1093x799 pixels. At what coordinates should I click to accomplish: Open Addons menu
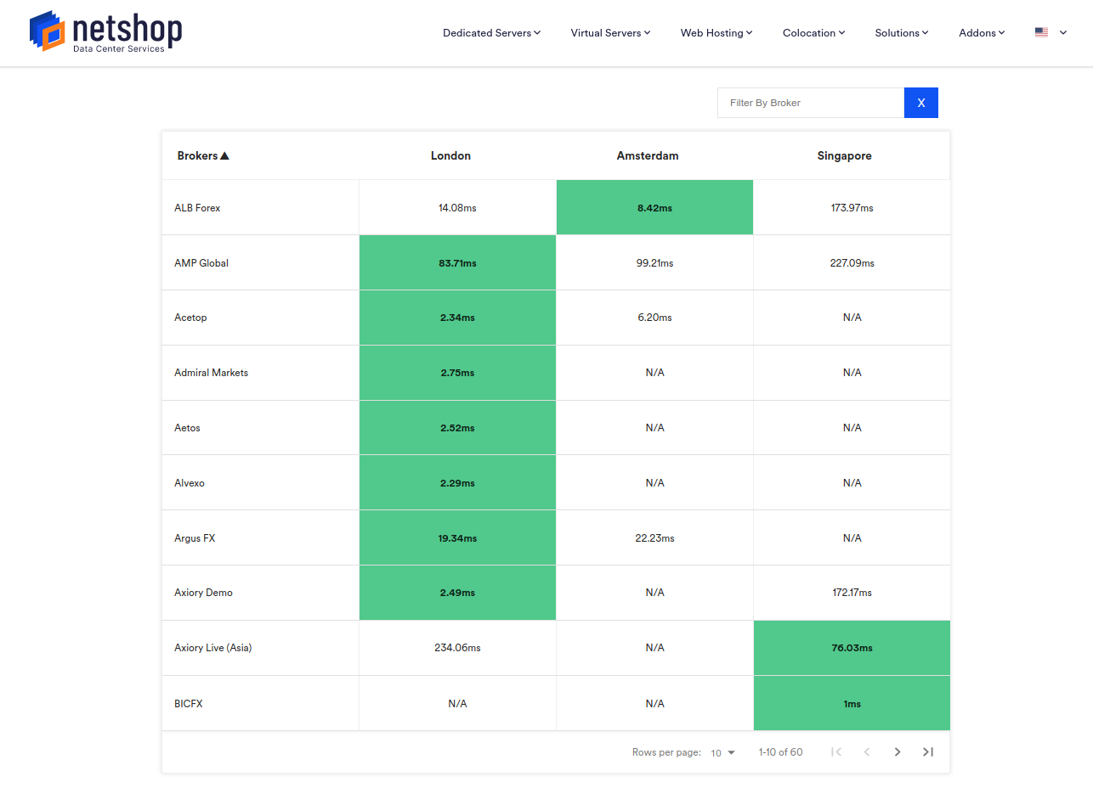tap(982, 32)
